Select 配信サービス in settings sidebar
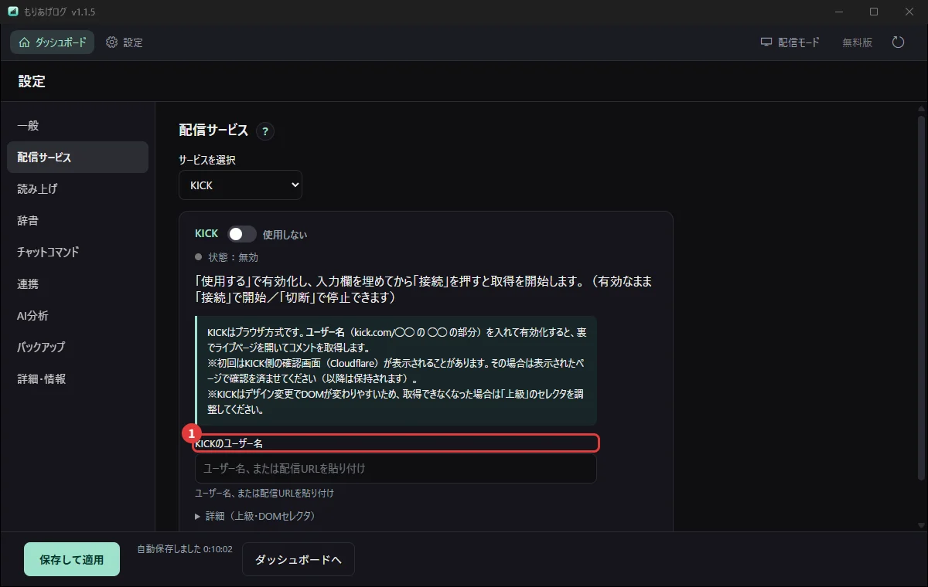Screen dimensions: 928x587 [77, 157]
